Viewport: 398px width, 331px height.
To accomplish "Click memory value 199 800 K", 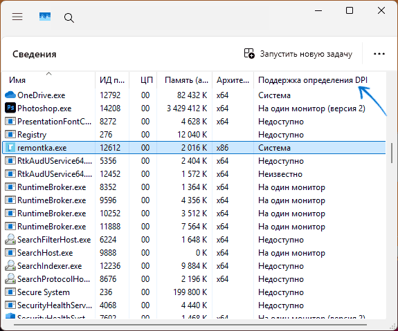I will [190, 292].
